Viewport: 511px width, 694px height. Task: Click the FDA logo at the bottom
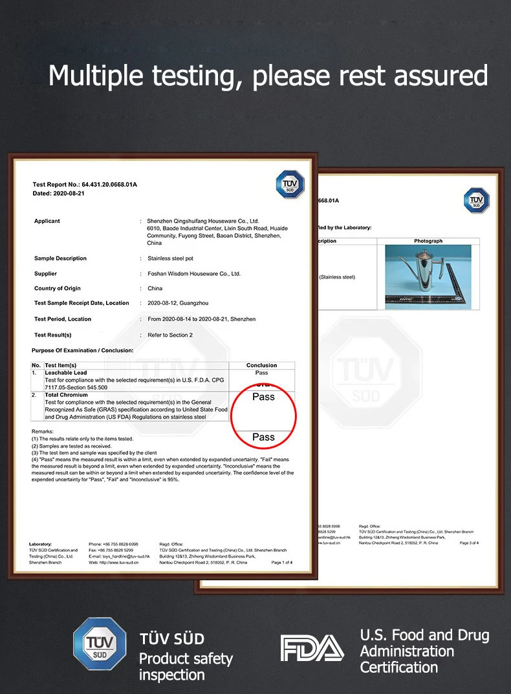click(x=312, y=648)
